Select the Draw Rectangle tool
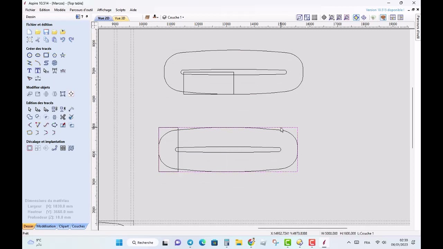Viewport: 443px width, 249px height. click(x=46, y=55)
